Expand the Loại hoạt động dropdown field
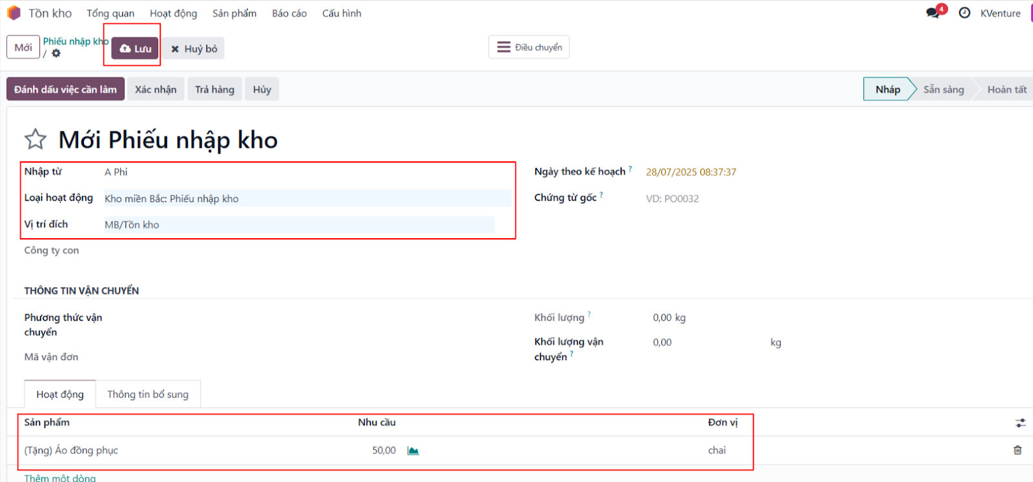The image size is (1033, 482). coord(307,199)
